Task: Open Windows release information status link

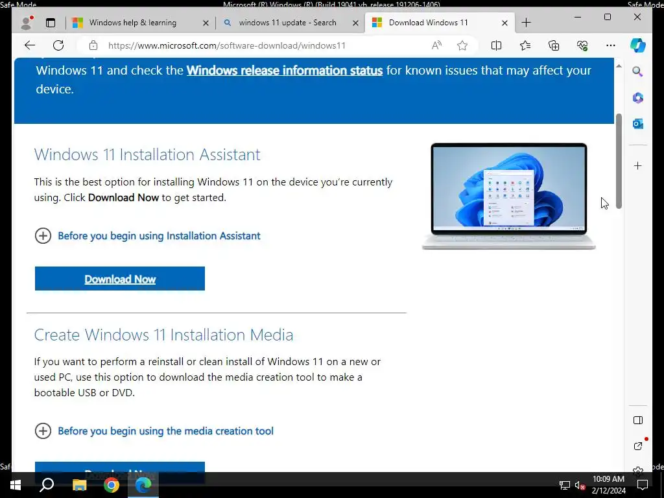Action: point(285,70)
